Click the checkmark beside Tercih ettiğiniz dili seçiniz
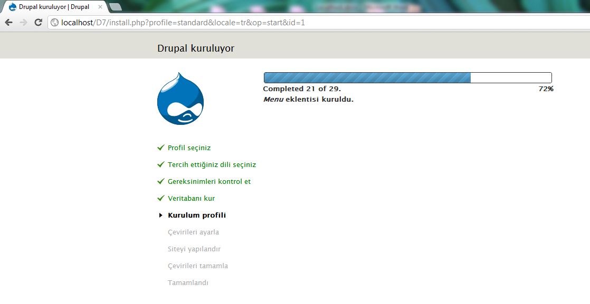This screenshot has width=590, height=304. point(161,164)
